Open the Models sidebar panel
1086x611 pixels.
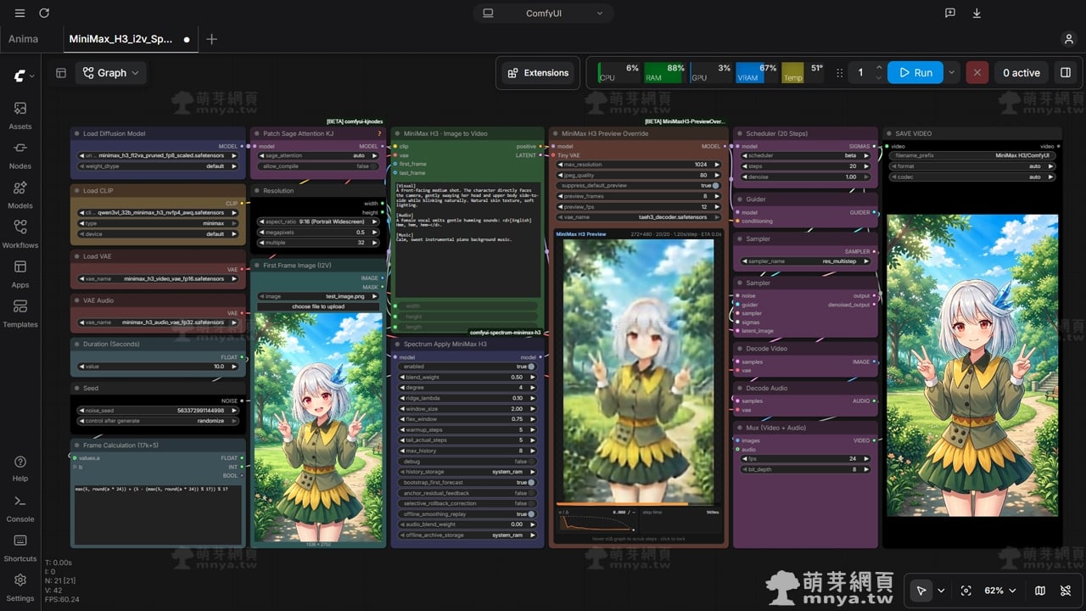tap(20, 194)
